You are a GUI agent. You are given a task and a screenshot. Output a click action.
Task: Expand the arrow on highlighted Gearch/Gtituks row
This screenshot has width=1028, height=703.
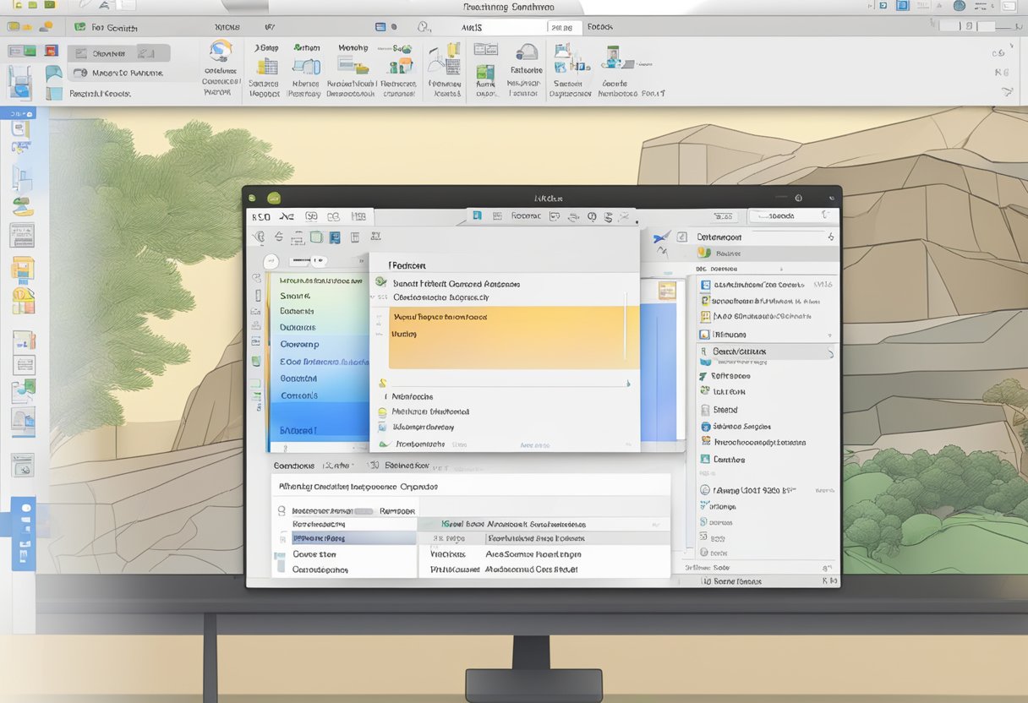(829, 352)
